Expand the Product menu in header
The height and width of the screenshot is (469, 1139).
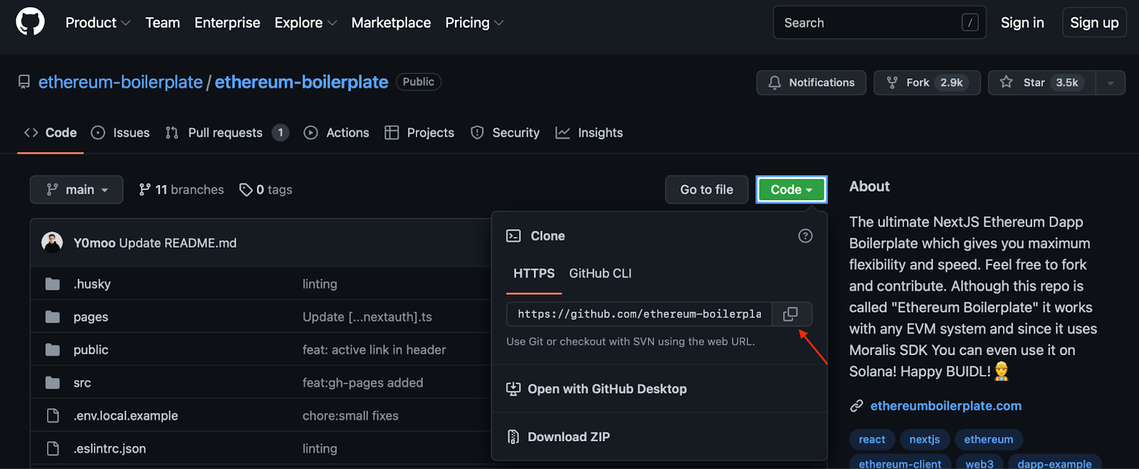[x=98, y=23]
